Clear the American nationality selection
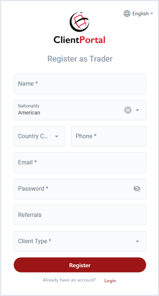The width and height of the screenshot is (159, 296). pos(128,110)
